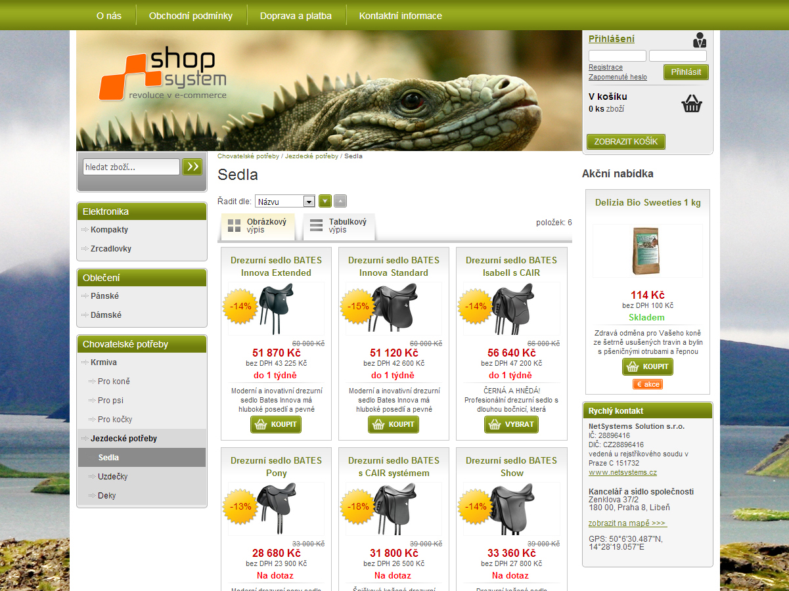Expand the Krmiva category in sidebar
Image resolution: width=789 pixels, height=591 pixels.
click(x=104, y=362)
